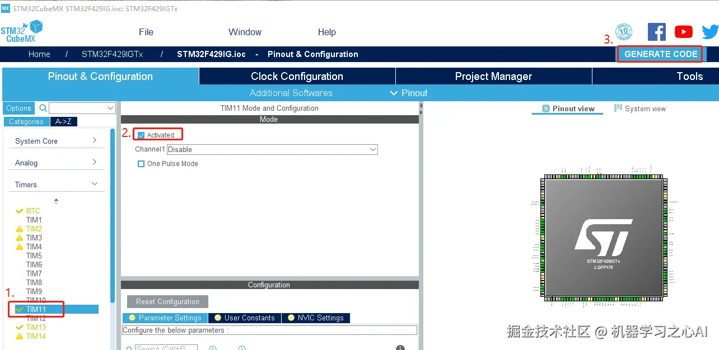Click the small sort arrows above RTC

[56, 201]
